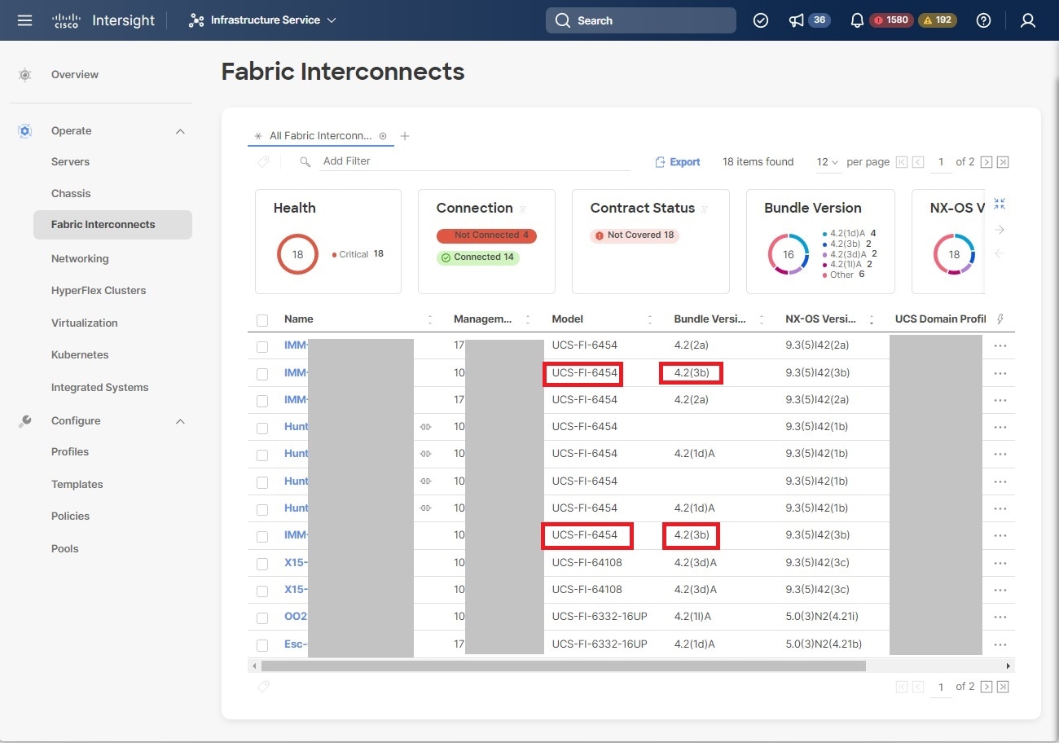This screenshot has height=743, width=1059.
Task: Check the Esc row checkbox
Action: (262, 645)
